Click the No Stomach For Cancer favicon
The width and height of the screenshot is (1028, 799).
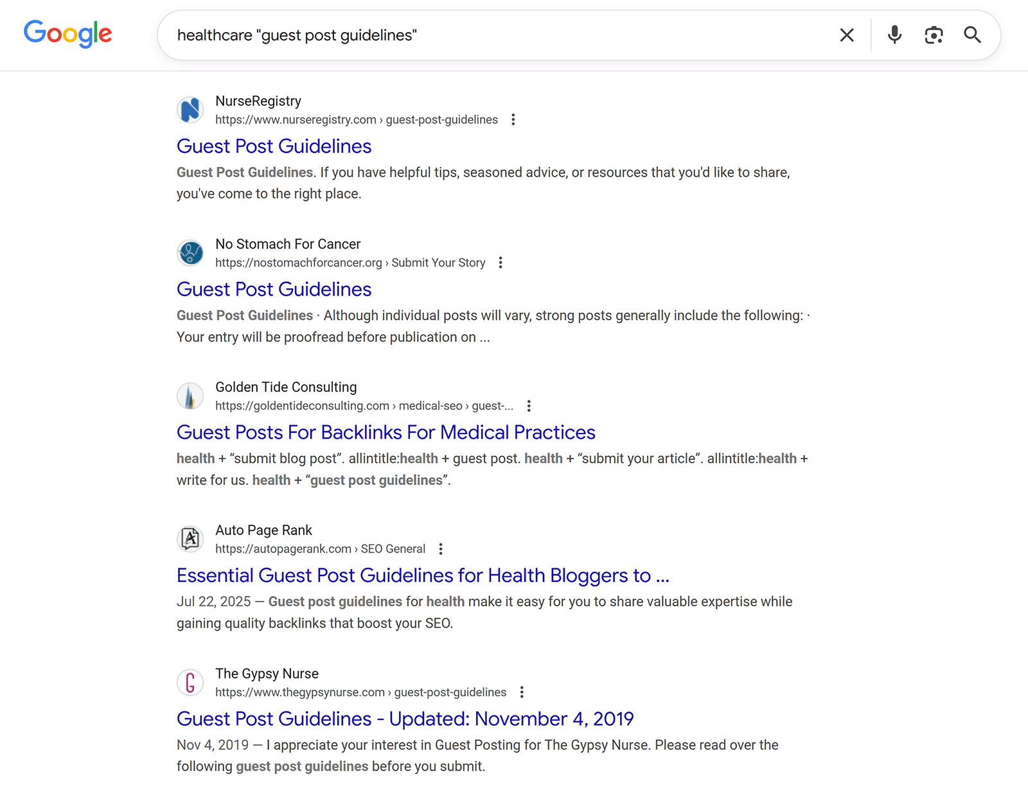(x=190, y=252)
